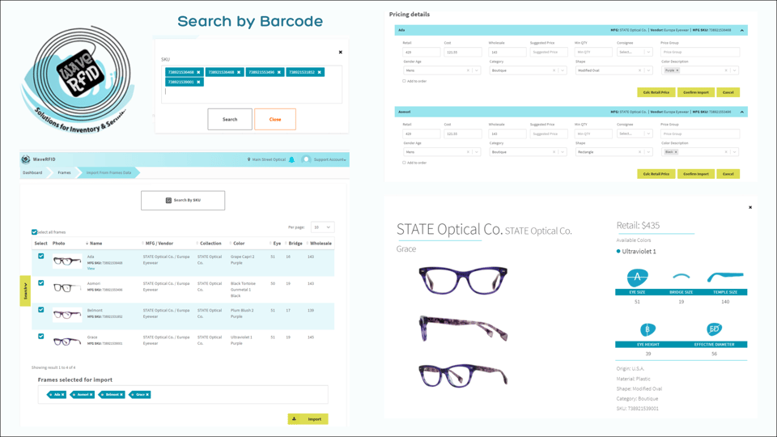Clear the Mens Gender Age value in Ada
The image size is (777, 437).
click(468, 70)
